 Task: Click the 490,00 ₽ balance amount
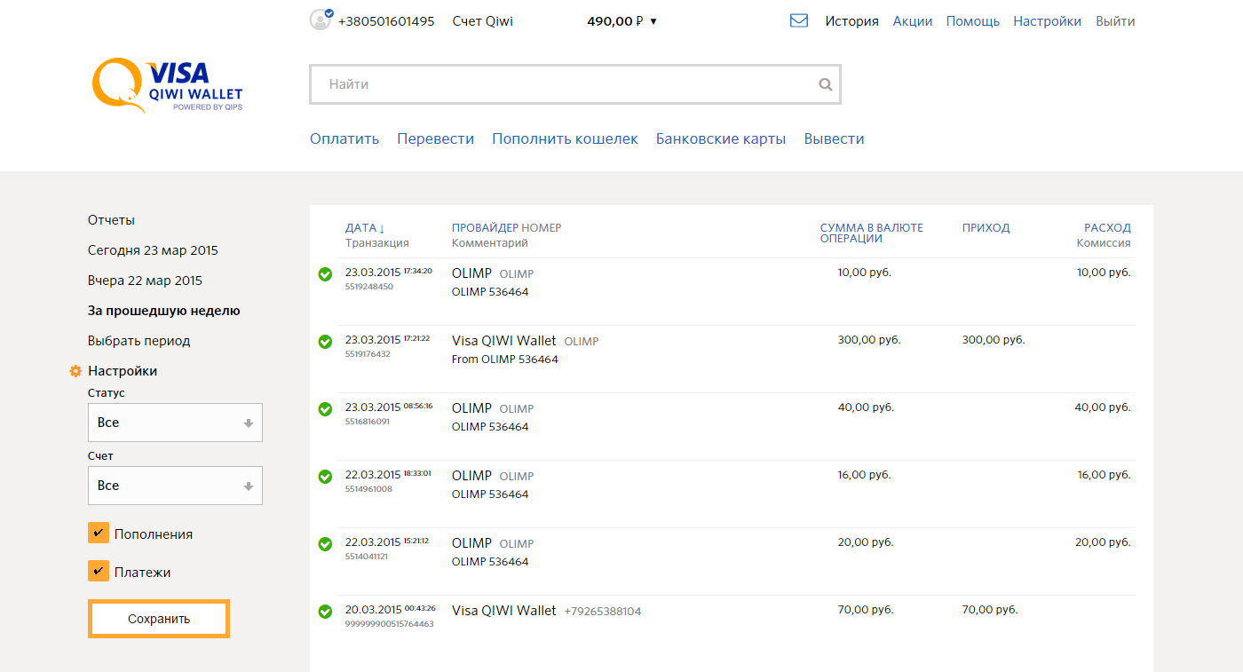(x=614, y=21)
